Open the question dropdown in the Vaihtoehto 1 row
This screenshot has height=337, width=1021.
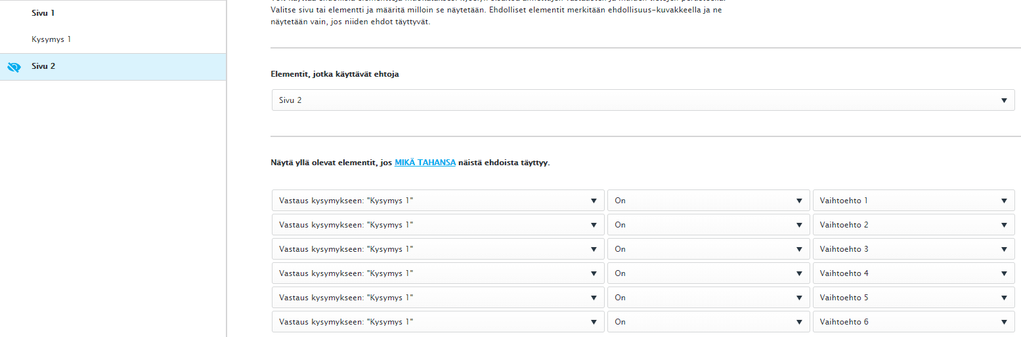tap(438, 201)
